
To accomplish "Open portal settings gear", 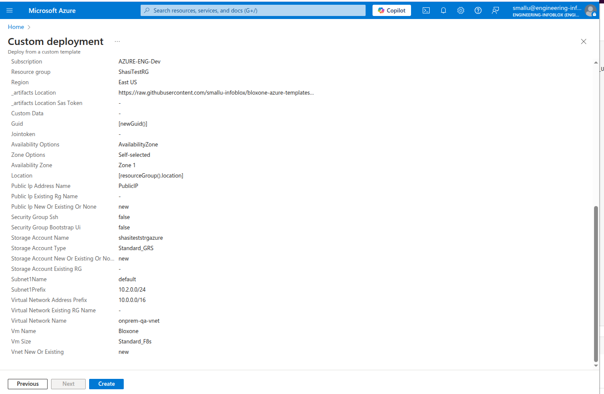I will [x=461, y=10].
